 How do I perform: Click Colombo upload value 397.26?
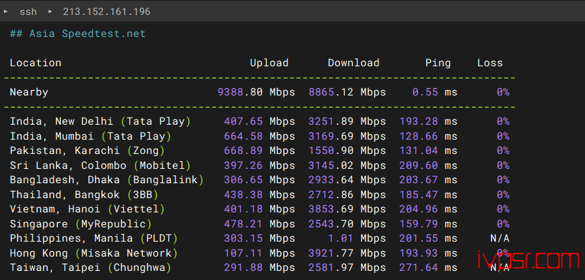point(243,165)
